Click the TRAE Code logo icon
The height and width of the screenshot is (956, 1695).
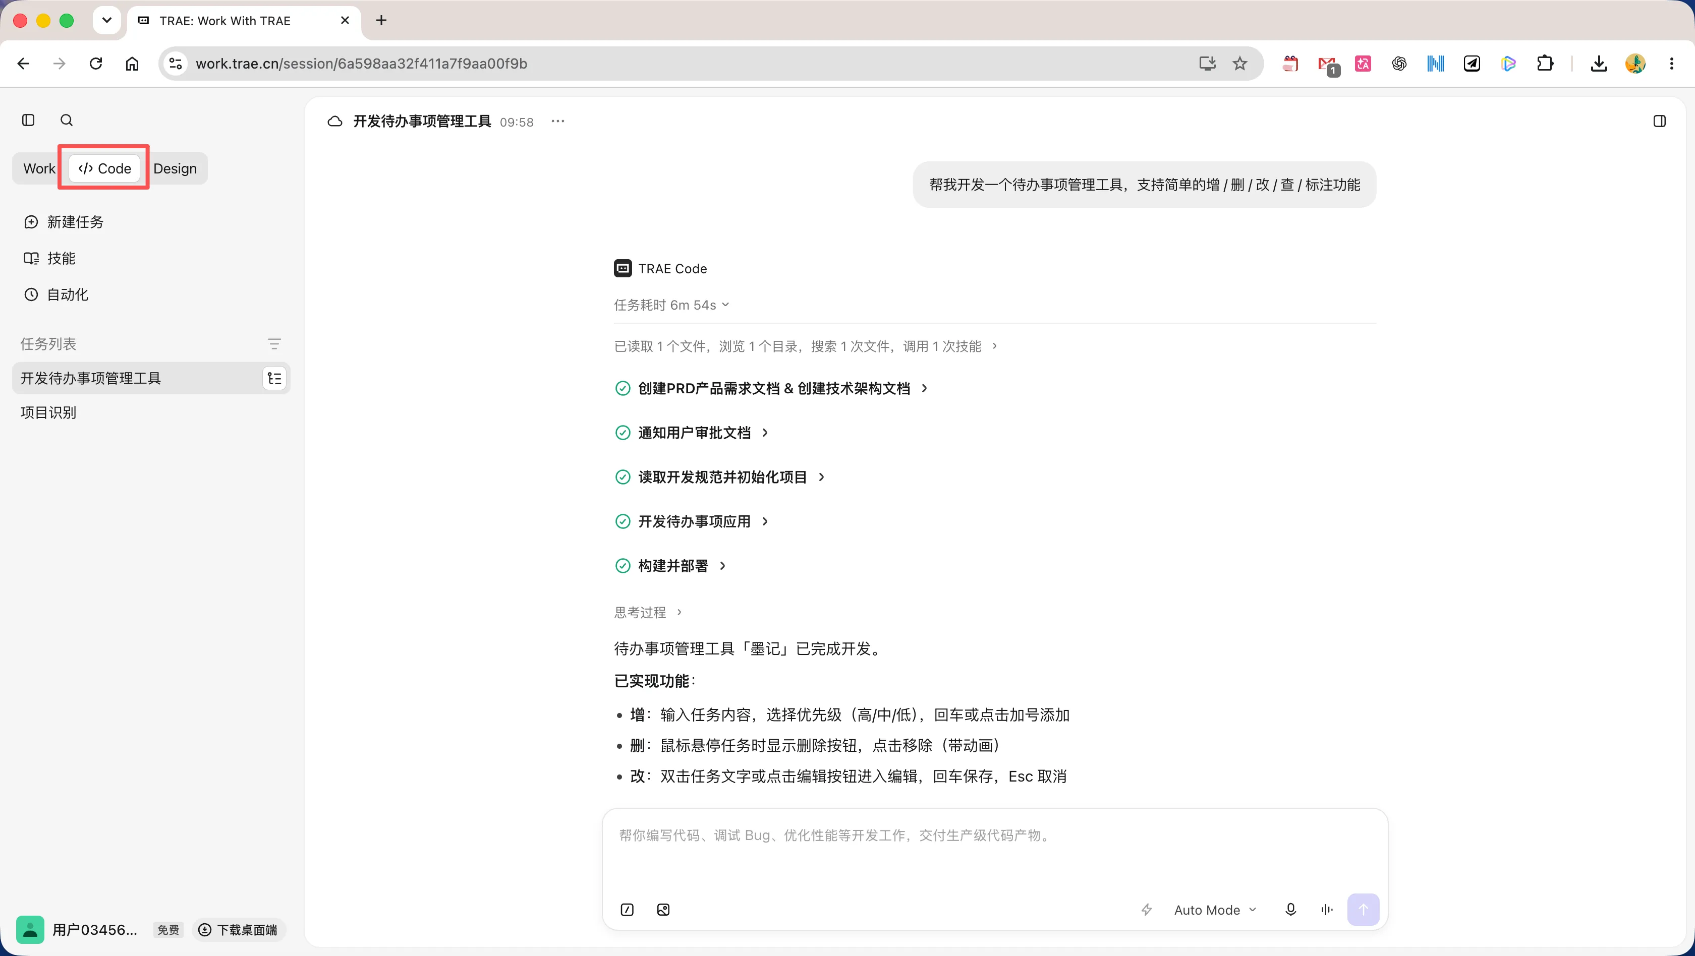click(x=623, y=268)
